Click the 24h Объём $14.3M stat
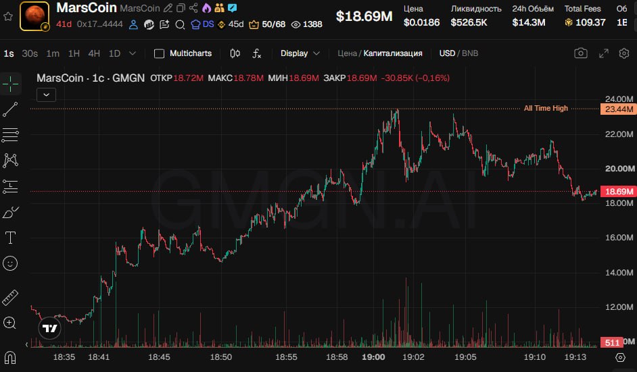 (533, 16)
